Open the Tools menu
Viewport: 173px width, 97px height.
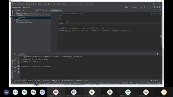50,4
